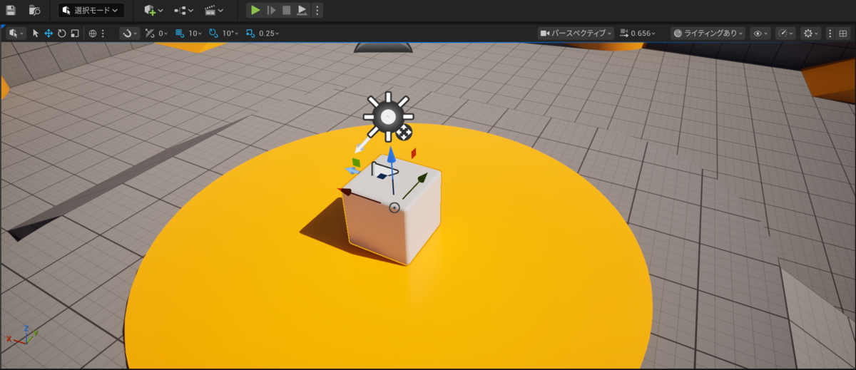Viewport: 856px width, 370px height.
Task: Click the green plane handle on gizmo
Action: click(x=356, y=163)
